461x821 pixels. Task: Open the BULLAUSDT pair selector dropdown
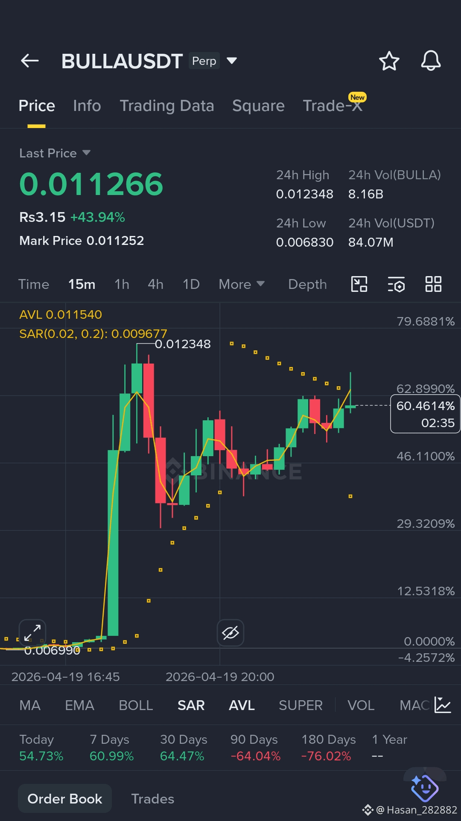tap(232, 61)
